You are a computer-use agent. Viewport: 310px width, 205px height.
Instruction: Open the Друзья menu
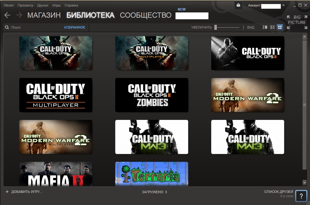(x=43, y=5)
